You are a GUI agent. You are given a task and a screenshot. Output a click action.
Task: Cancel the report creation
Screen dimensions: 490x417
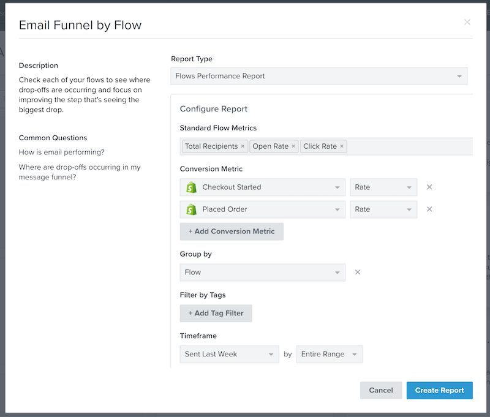(x=381, y=390)
